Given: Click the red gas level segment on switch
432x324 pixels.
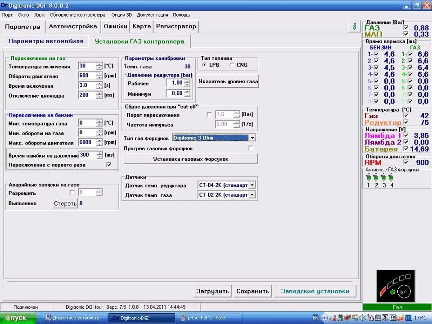Looking at the screenshot, I should (x=383, y=291).
